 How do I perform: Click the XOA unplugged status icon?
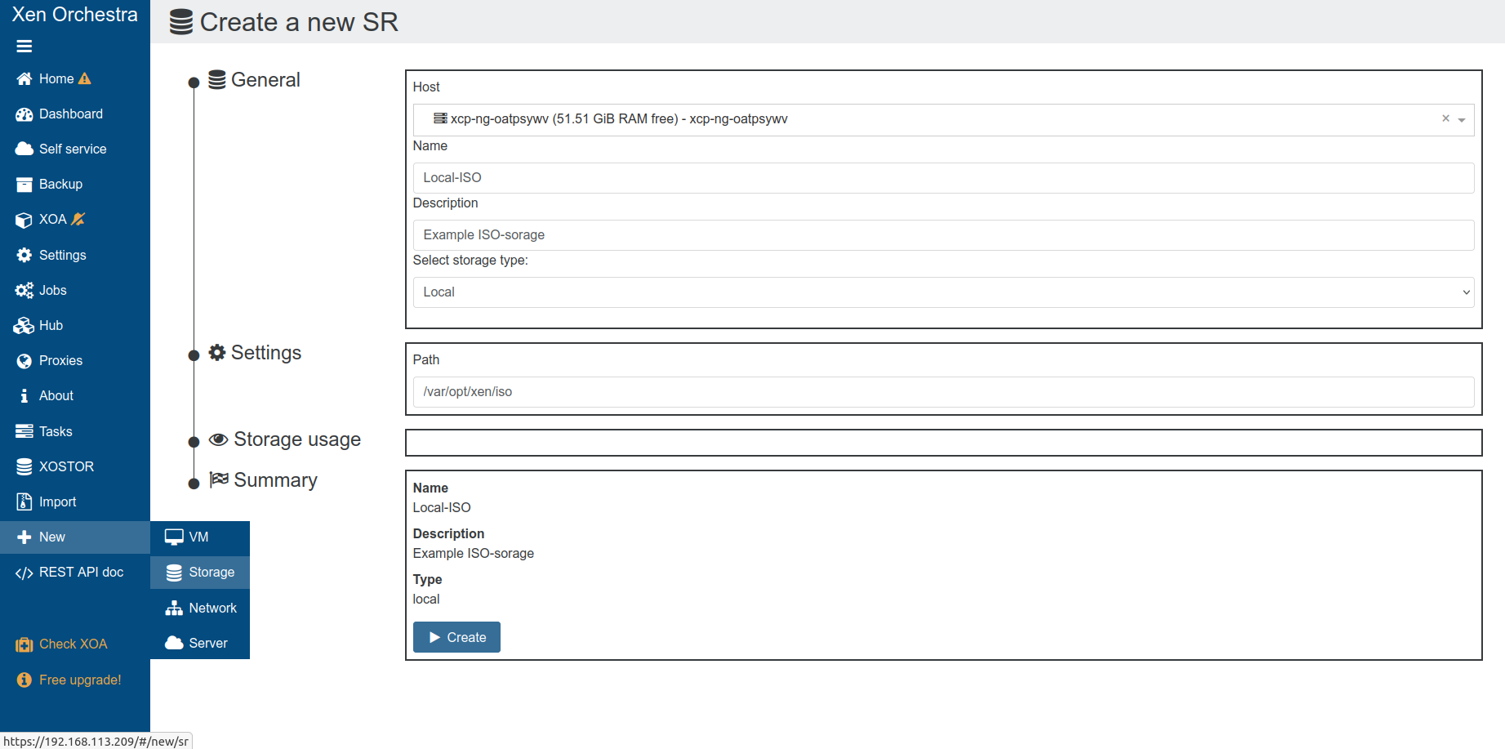pos(78,219)
